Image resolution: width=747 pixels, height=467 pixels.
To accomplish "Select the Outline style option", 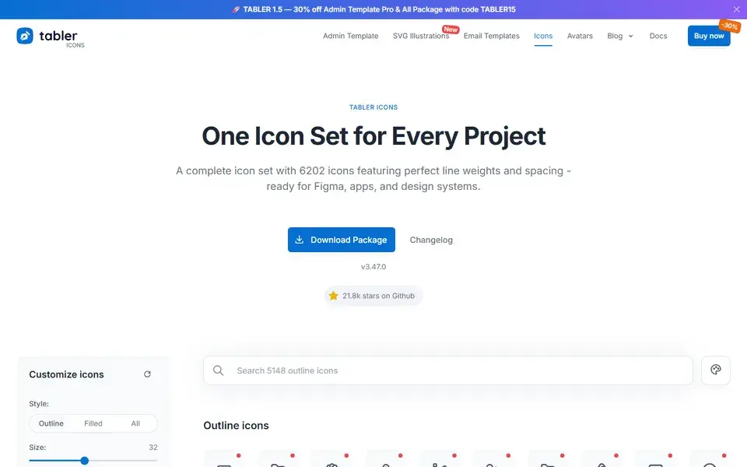I will [51, 423].
